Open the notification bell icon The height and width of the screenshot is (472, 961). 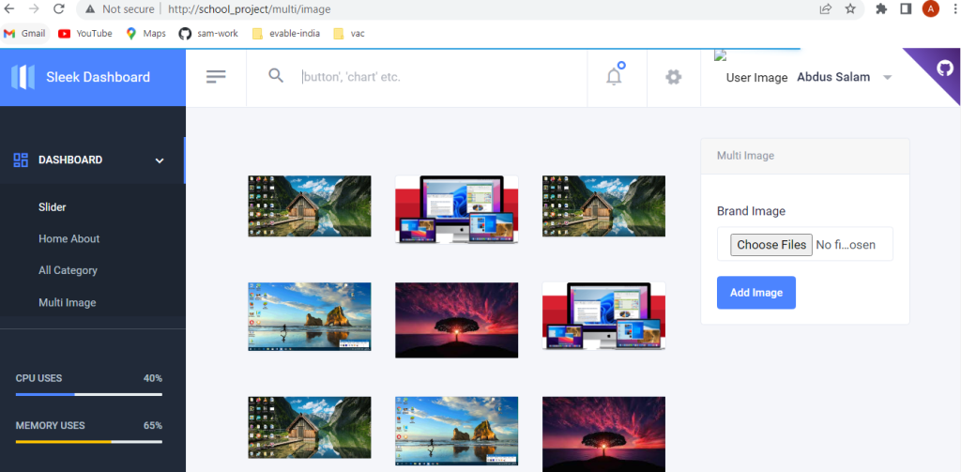[x=614, y=77]
